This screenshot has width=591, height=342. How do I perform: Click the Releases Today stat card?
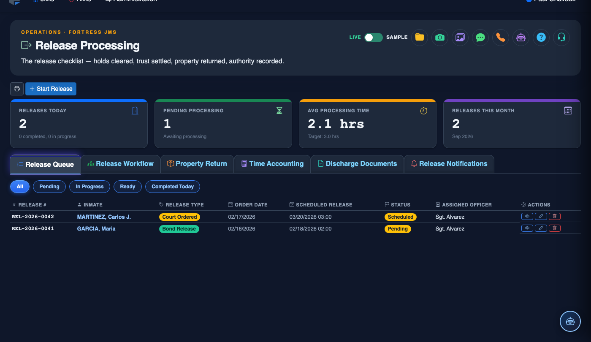point(79,124)
